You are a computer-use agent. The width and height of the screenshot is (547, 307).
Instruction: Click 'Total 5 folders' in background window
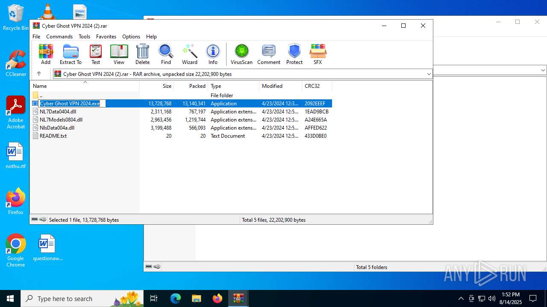[371, 267]
